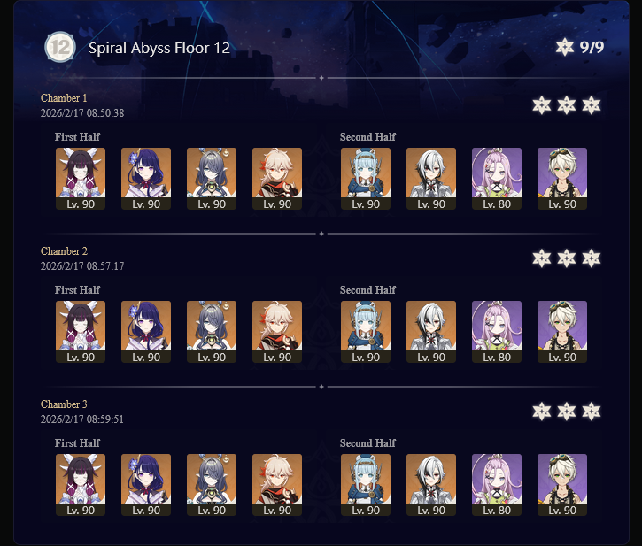Select first character portrait in Chamber 1 First Half
642x546 pixels.
click(81, 179)
